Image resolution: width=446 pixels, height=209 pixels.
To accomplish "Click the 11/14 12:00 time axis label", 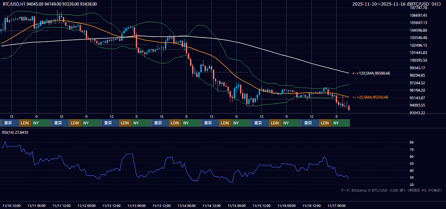I will pos(211,206).
